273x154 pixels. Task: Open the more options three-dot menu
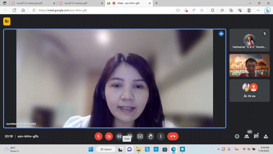[161, 136]
